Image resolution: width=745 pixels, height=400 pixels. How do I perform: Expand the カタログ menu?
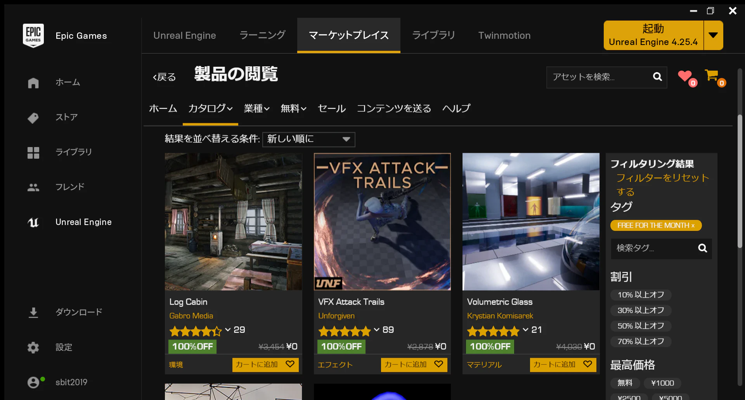pyautogui.click(x=210, y=109)
